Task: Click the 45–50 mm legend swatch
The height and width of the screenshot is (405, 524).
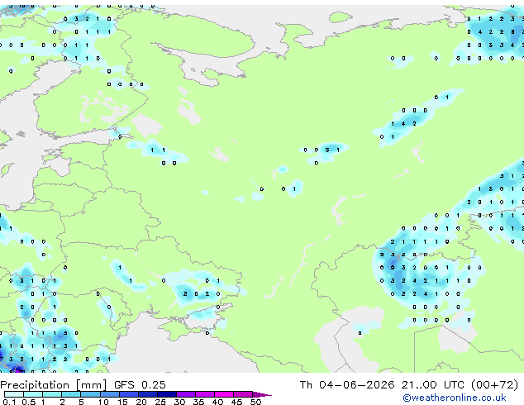Action: pyautogui.click(x=243, y=394)
